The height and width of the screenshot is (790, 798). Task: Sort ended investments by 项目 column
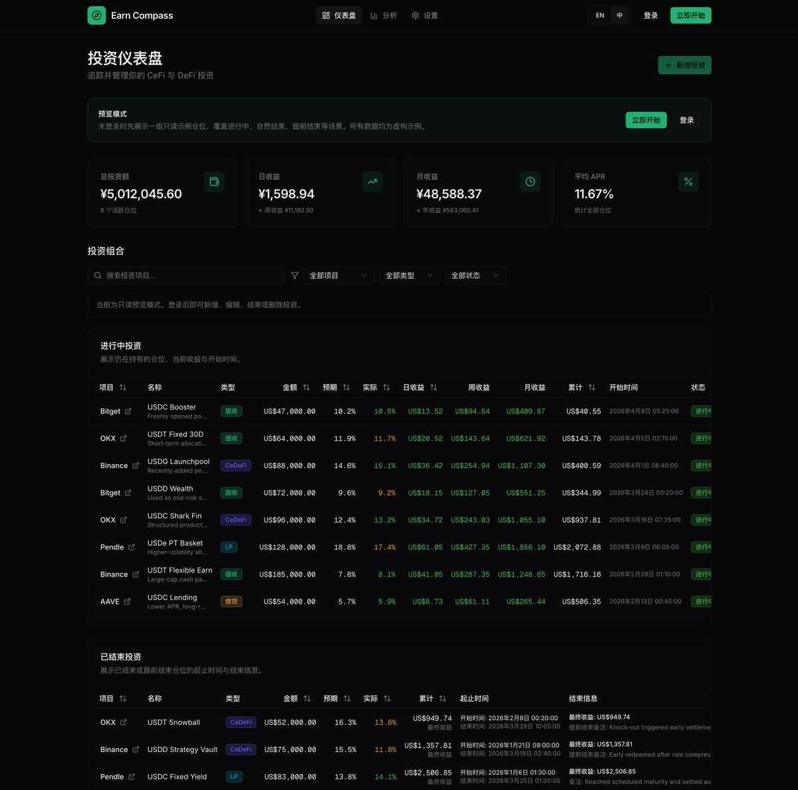click(x=113, y=698)
